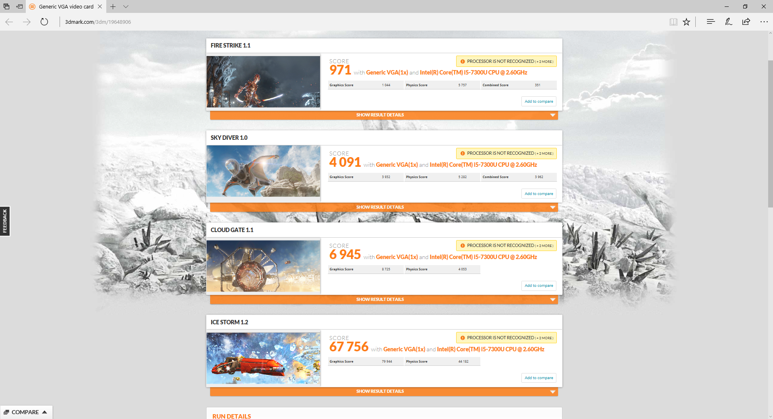Click scrollbar down arrow
Viewport: 773px width, 419px height.
click(x=770, y=416)
